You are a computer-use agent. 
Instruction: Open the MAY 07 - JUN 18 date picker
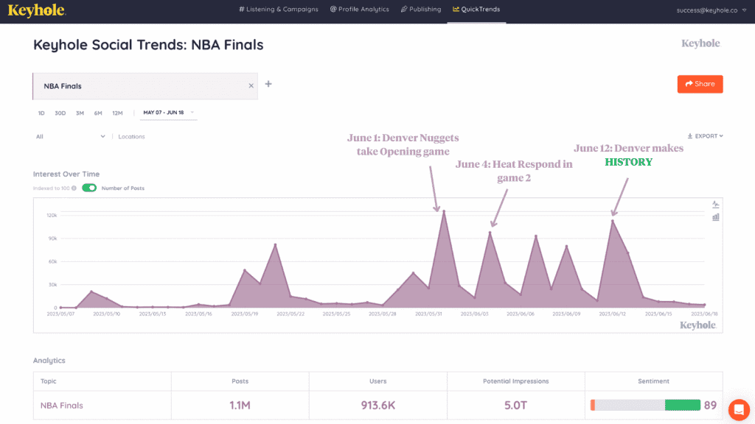[x=168, y=113]
